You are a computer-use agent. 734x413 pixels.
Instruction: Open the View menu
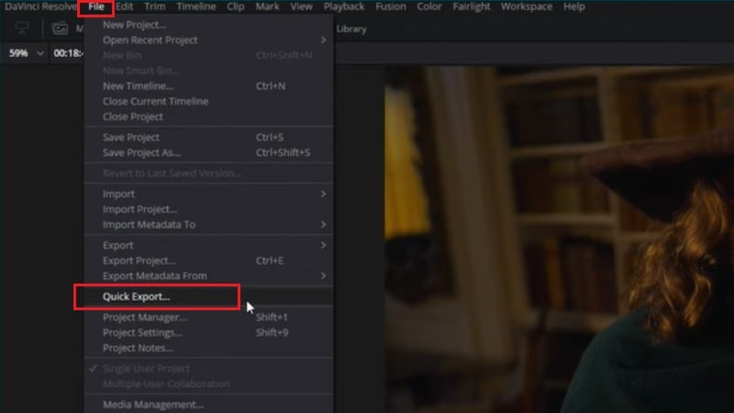pos(301,6)
